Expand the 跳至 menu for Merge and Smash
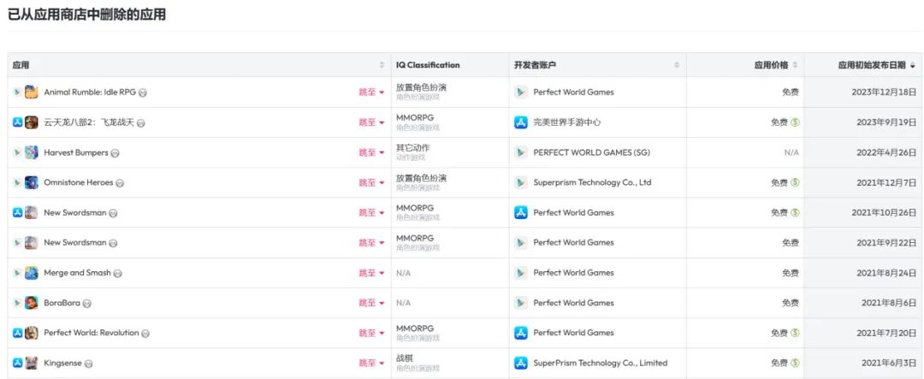This screenshot has width=924, height=379. pos(371,272)
